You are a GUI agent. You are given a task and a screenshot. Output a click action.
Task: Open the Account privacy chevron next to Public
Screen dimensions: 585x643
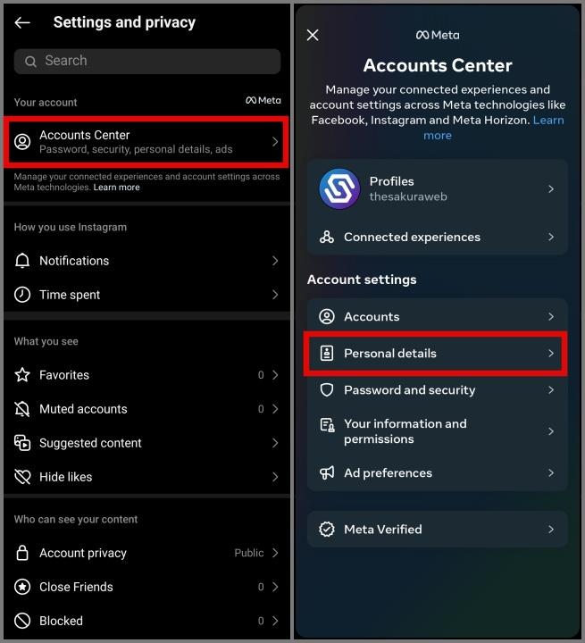(x=275, y=553)
